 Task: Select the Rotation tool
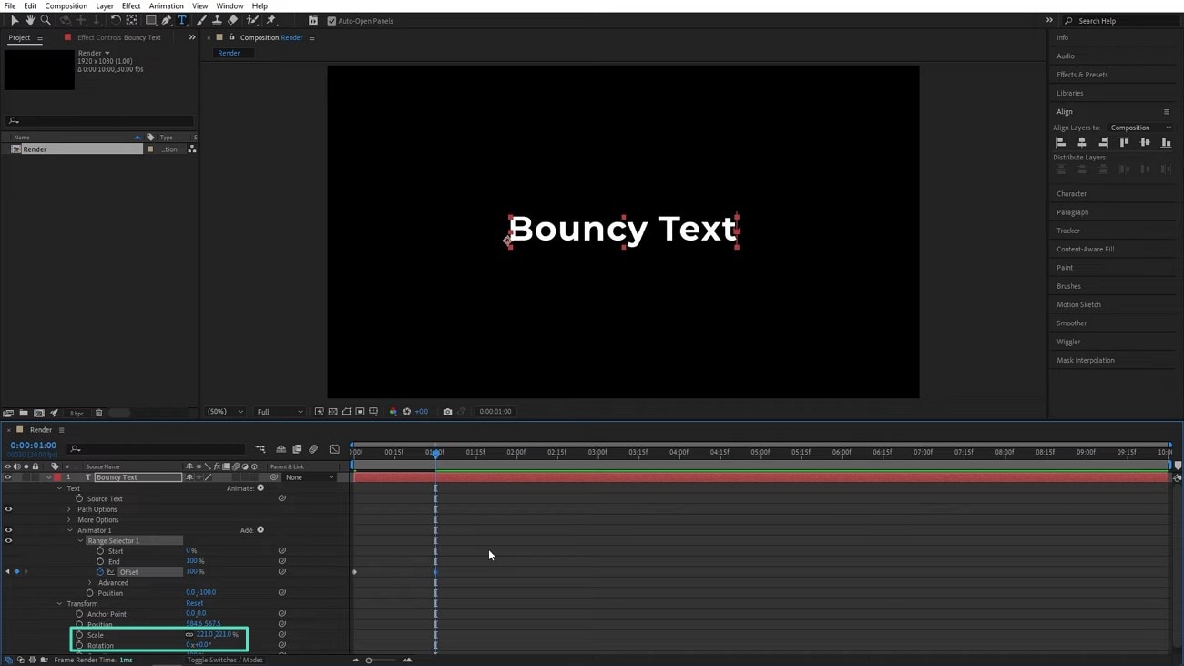[116, 20]
